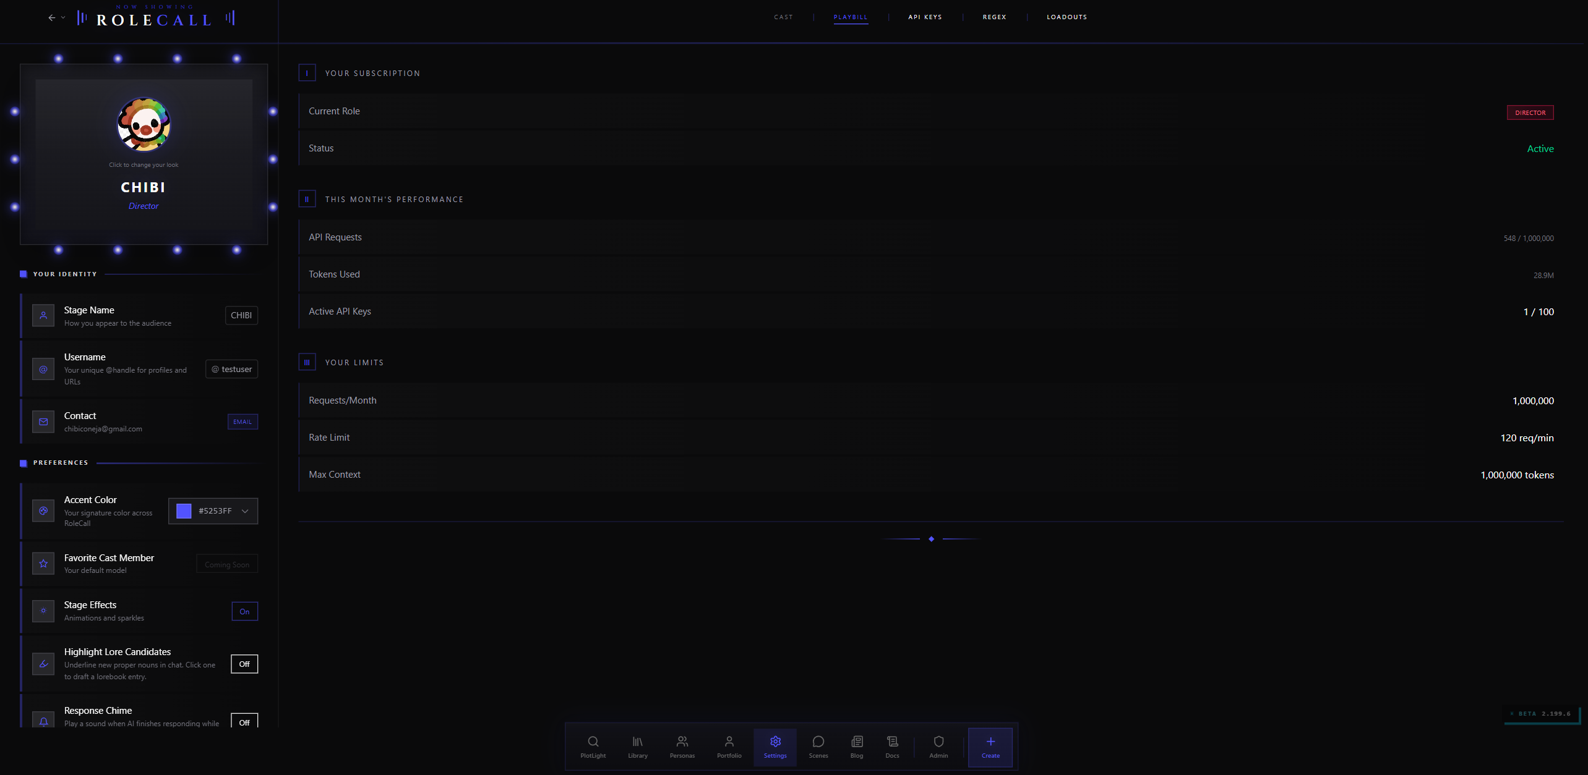Click chibiconeja@gmail.com contact text
The width and height of the screenshot is (1588, 775).
click(103, 429)
